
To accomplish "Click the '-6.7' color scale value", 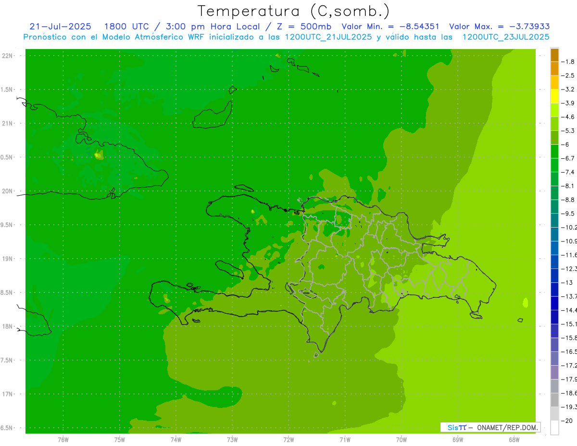I will pyautogui.click(x=568, y=158).
